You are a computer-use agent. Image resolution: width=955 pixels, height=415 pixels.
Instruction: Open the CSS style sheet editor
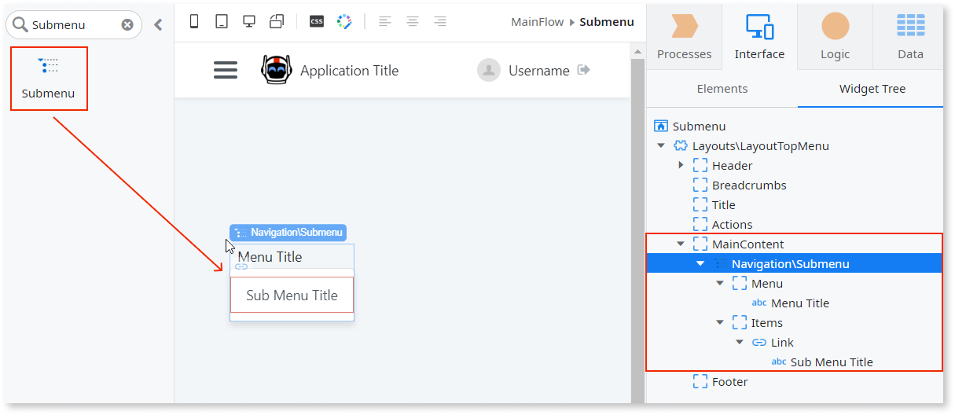point(317,22)
